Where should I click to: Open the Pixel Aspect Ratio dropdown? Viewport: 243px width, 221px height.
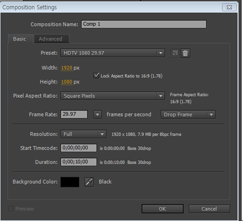(112, 96)
